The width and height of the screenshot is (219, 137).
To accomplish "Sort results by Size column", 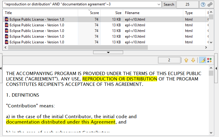I will (x=112, y=13).
